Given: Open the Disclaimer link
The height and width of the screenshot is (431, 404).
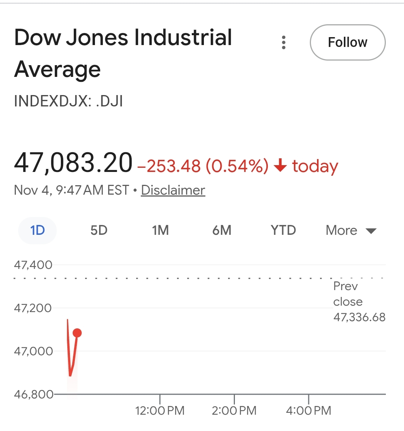Looking at the screenshot, I should coord(173,190).
